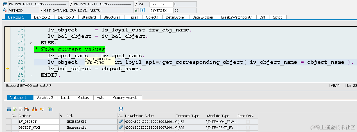
Task: Click the orange sort-down arrows icon
Action: (x=35, y=109)
